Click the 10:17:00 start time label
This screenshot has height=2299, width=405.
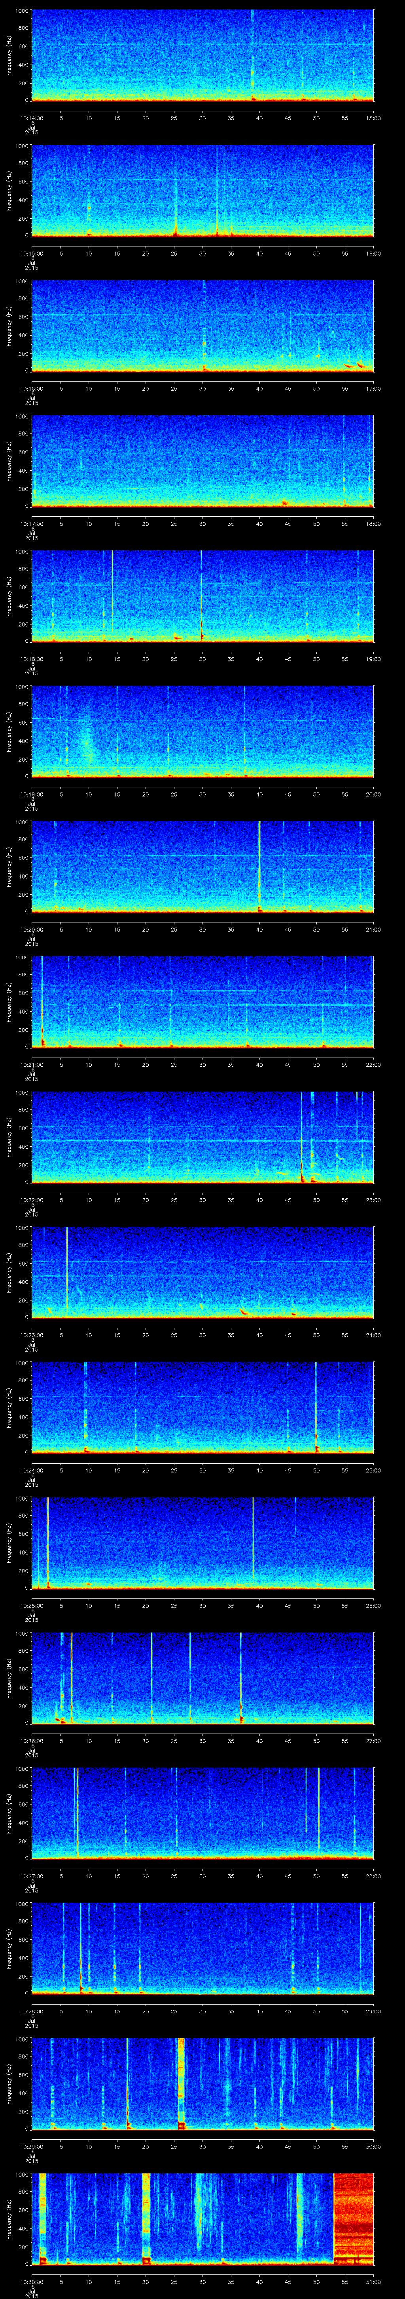coord(31,524)
